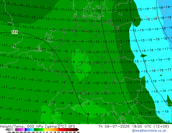Click the left gray arrow end of legend

point(6,130)
